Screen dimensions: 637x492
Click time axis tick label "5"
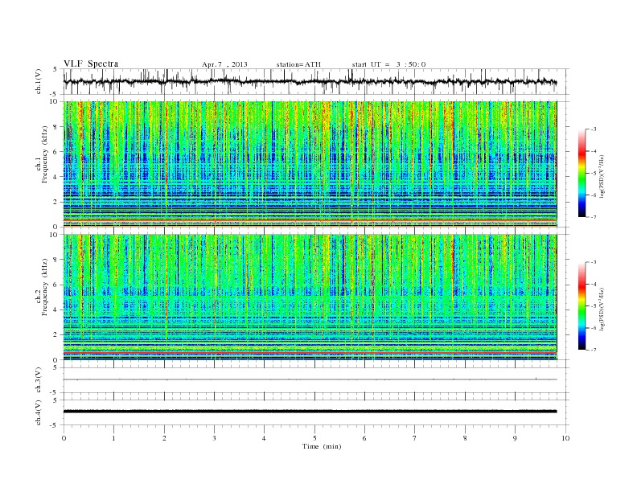point(314,438)
